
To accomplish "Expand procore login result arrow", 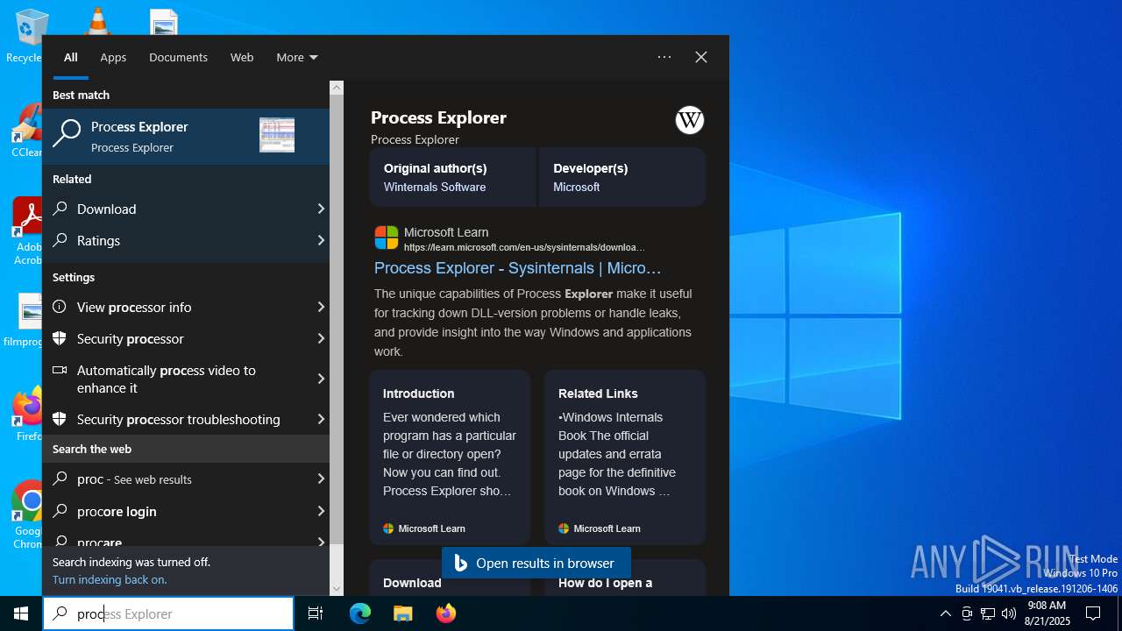I will [x=320, y=510].
